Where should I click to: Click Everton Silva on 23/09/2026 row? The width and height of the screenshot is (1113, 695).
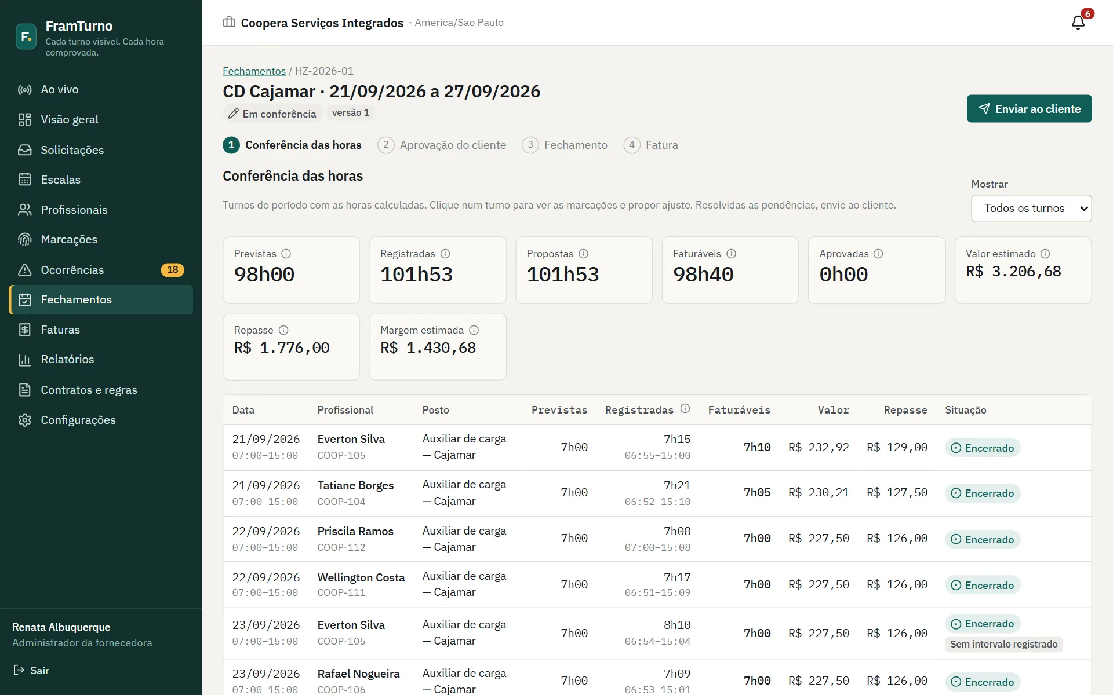[x=351, y=625]
